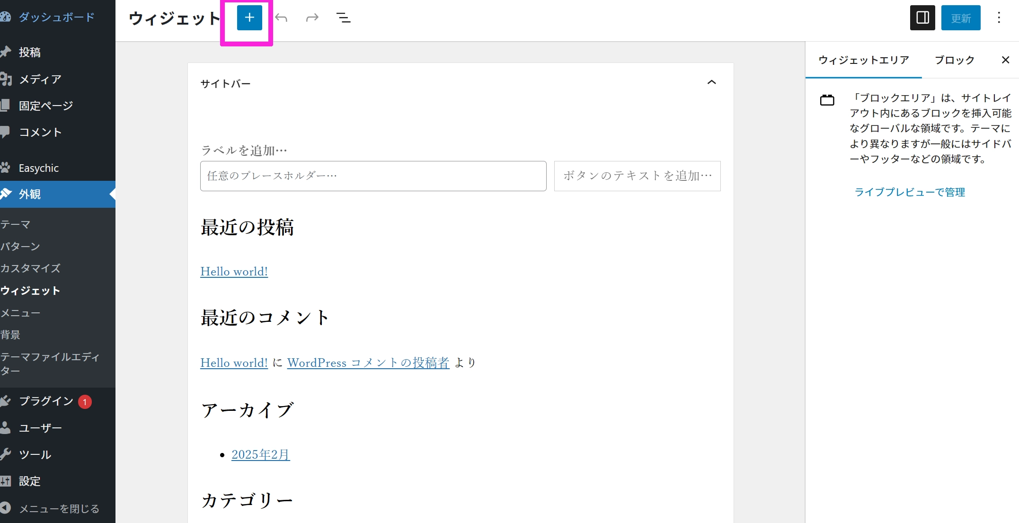The height and width of the screenshot is (523, 1019).
Task: Click the 2025年2月 archive link
Action: click(260, 454)
